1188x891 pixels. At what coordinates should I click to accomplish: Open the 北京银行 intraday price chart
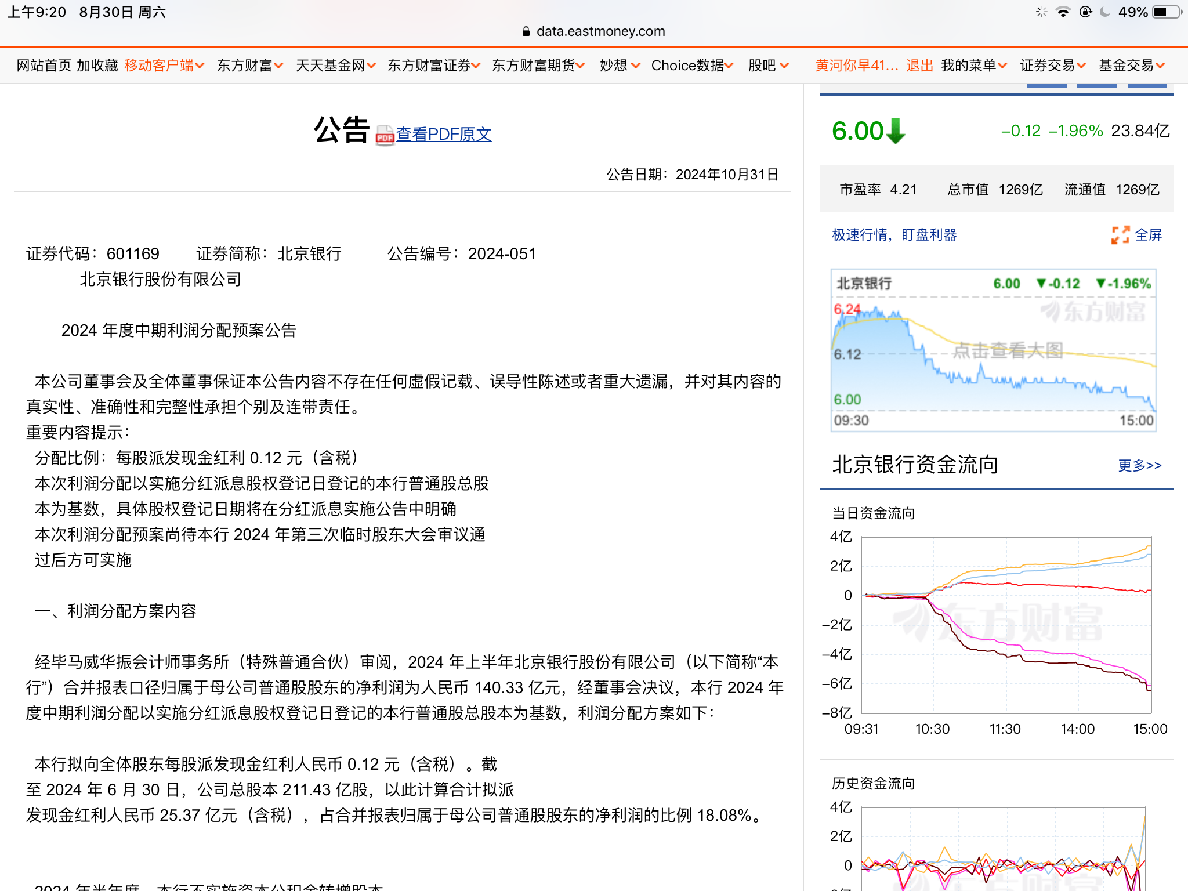tap(994, 350)
